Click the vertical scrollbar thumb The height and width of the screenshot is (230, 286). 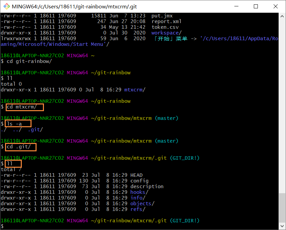282,208
